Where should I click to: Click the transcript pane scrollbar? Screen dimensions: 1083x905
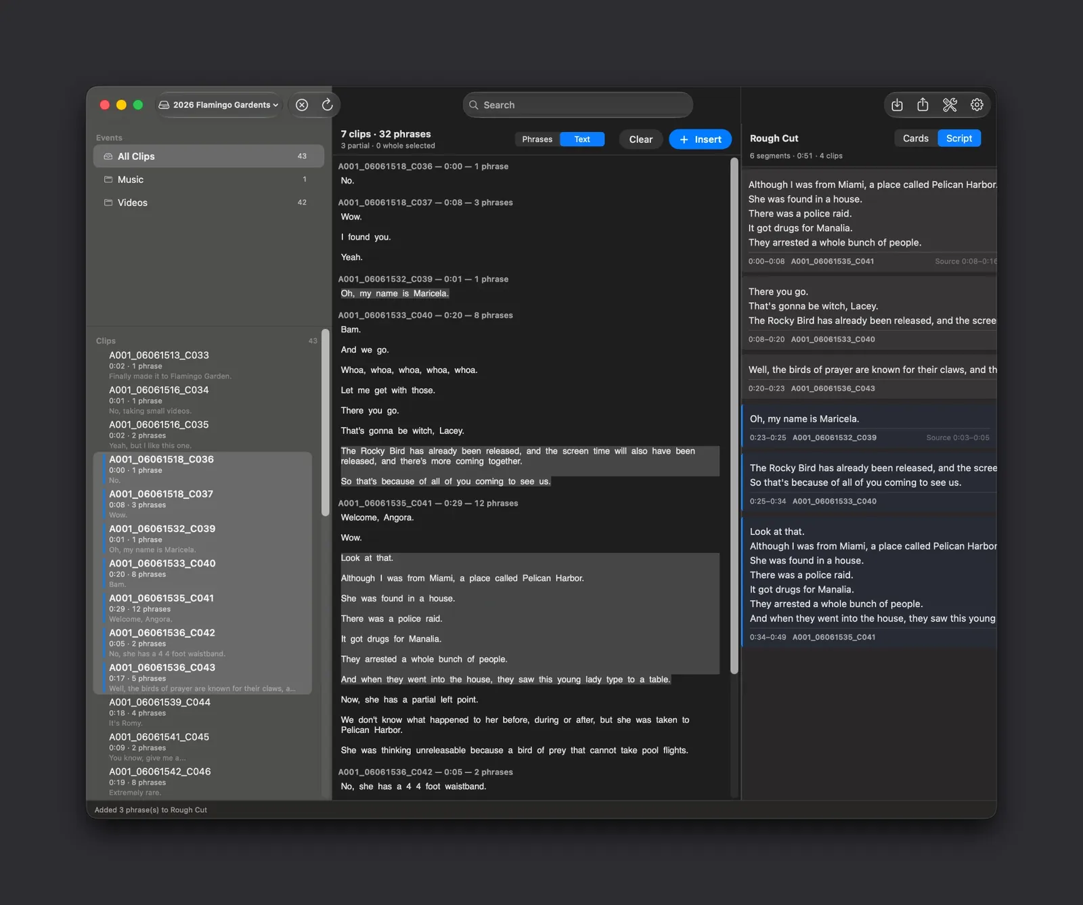coord(734,416)
